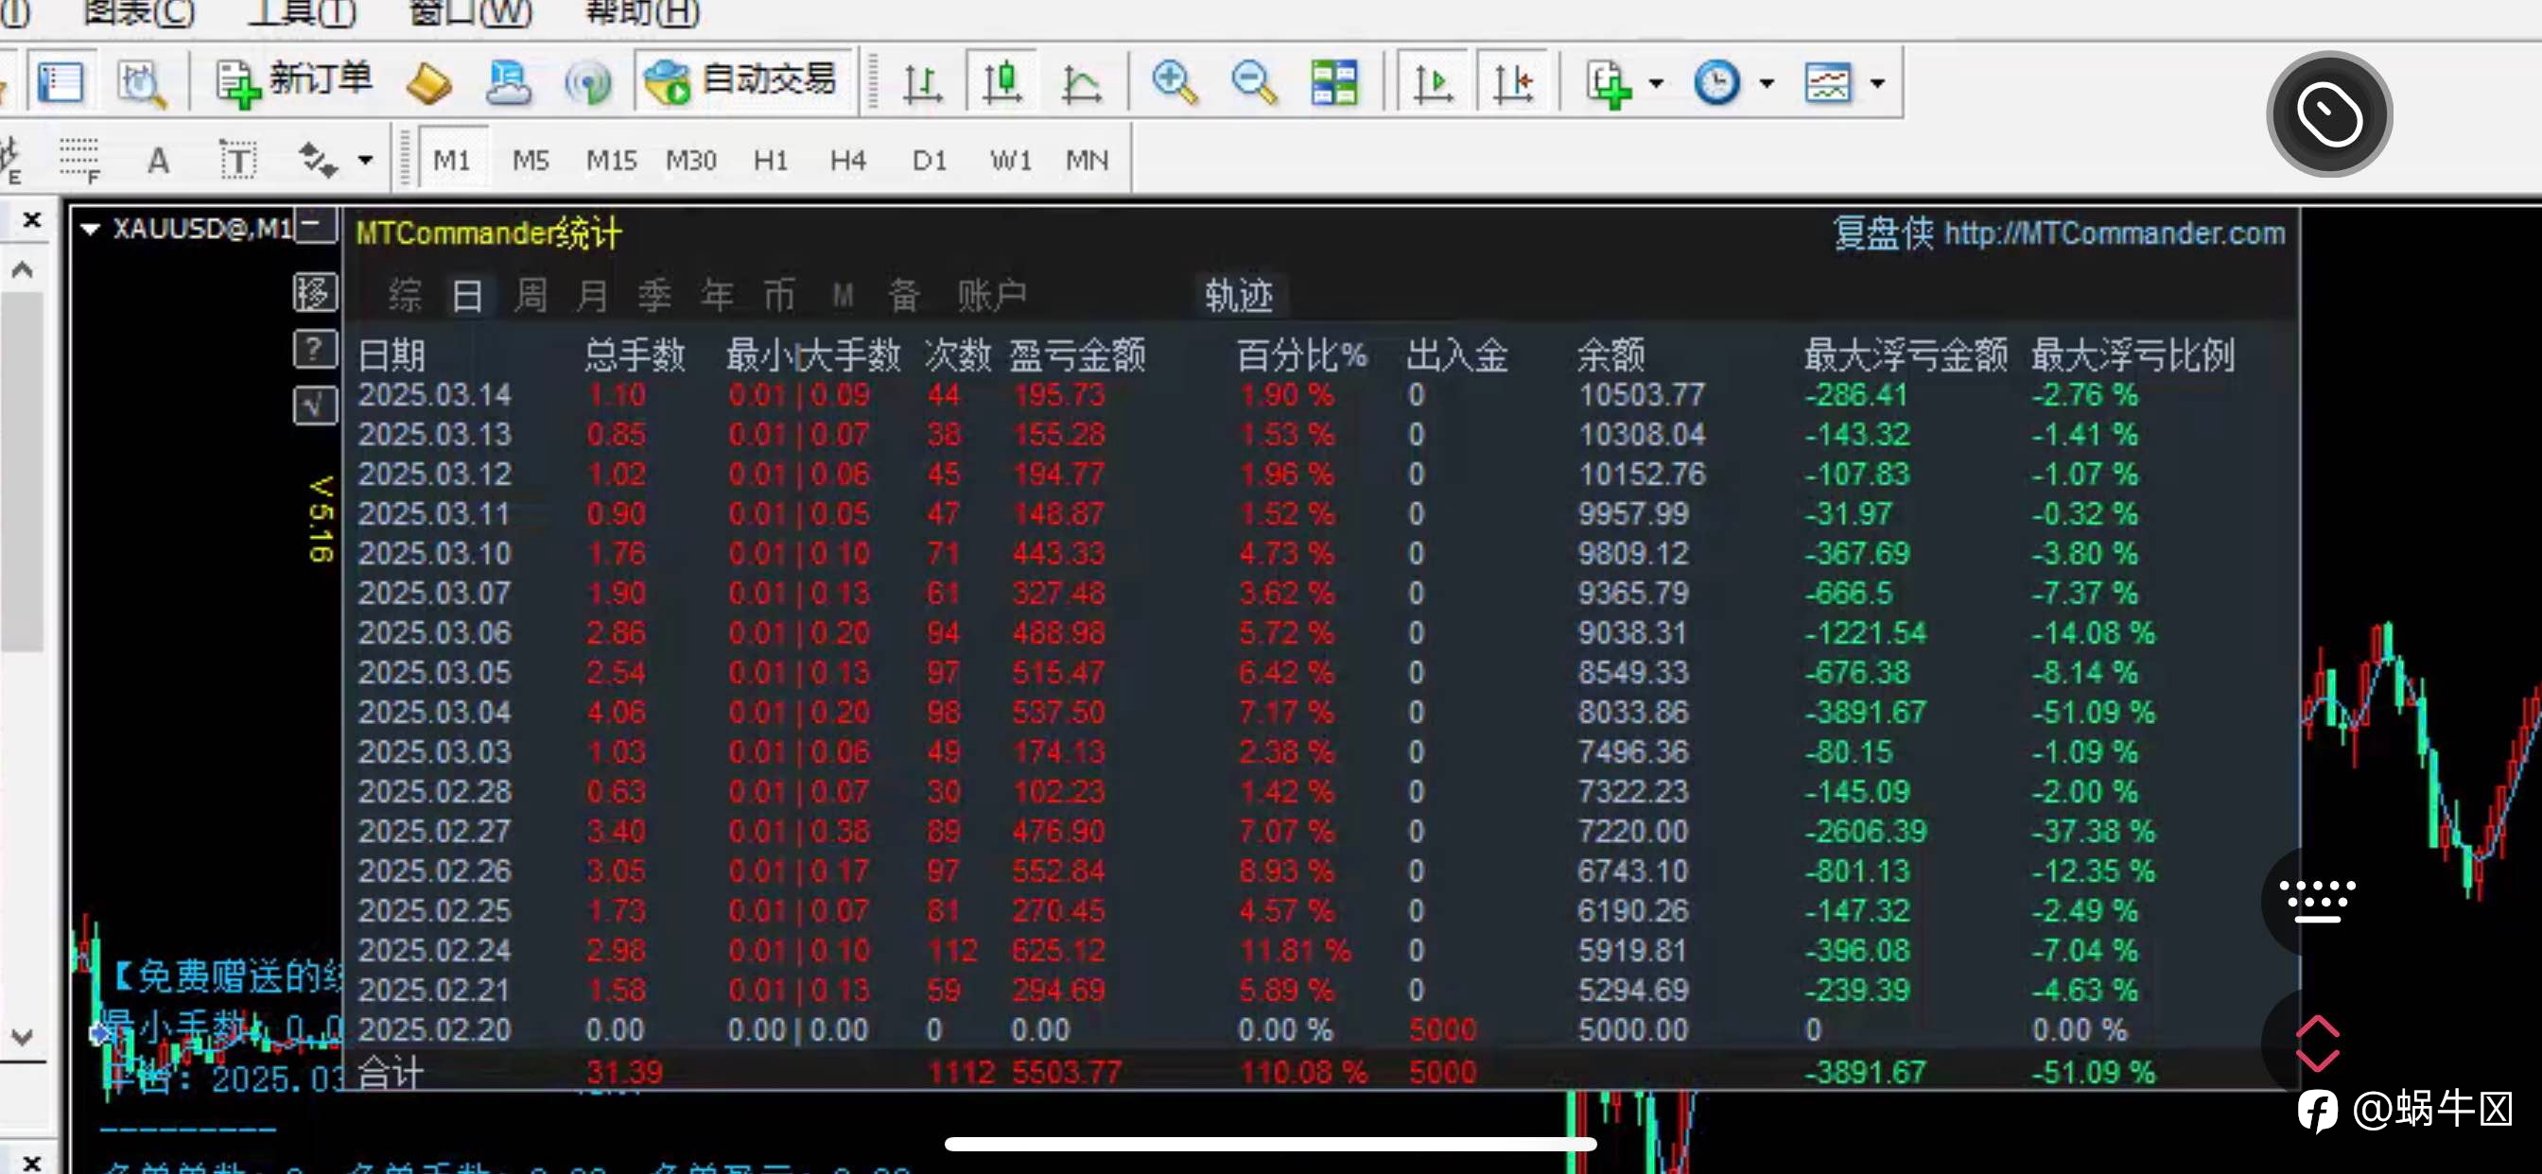Click the question mark help icon

pos(315,349)
